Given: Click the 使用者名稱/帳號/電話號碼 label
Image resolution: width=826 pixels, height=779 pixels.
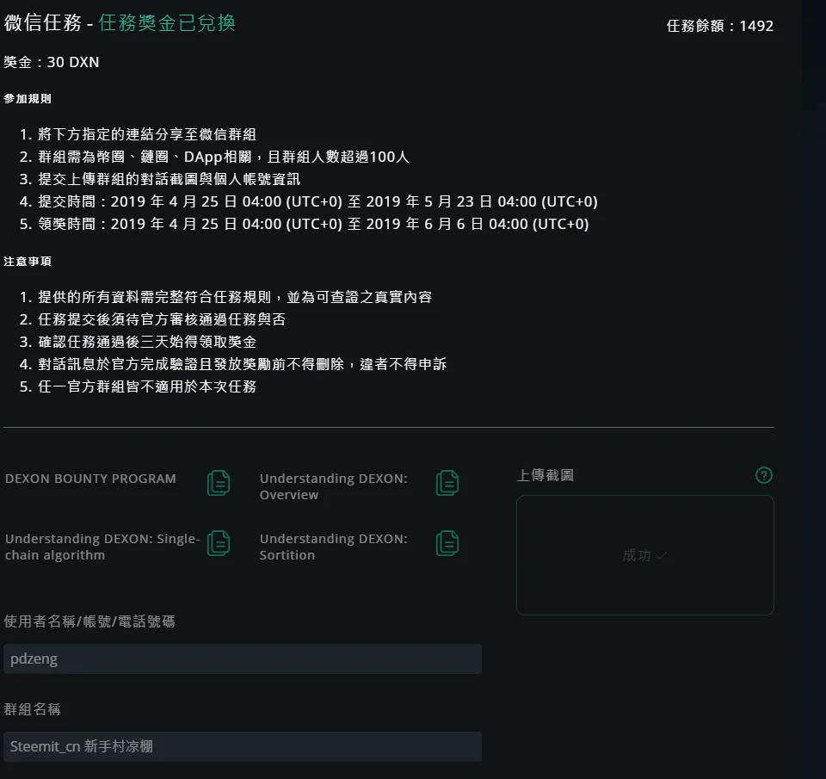Looking at the screenshot, I should [x=89, y=621].
